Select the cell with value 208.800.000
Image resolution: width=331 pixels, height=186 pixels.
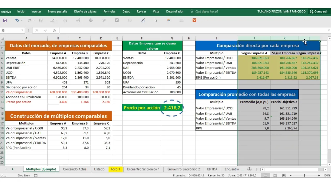click(x=254, y=68)
